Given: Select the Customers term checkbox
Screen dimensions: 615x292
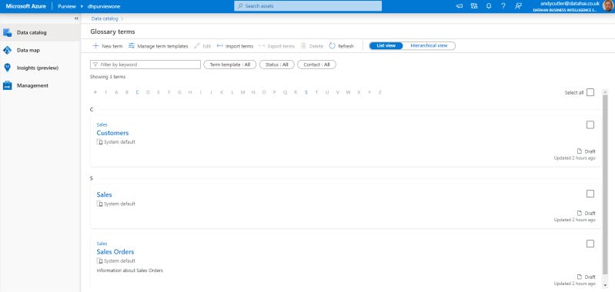Looking at the screenshot, I should [590, 124].
